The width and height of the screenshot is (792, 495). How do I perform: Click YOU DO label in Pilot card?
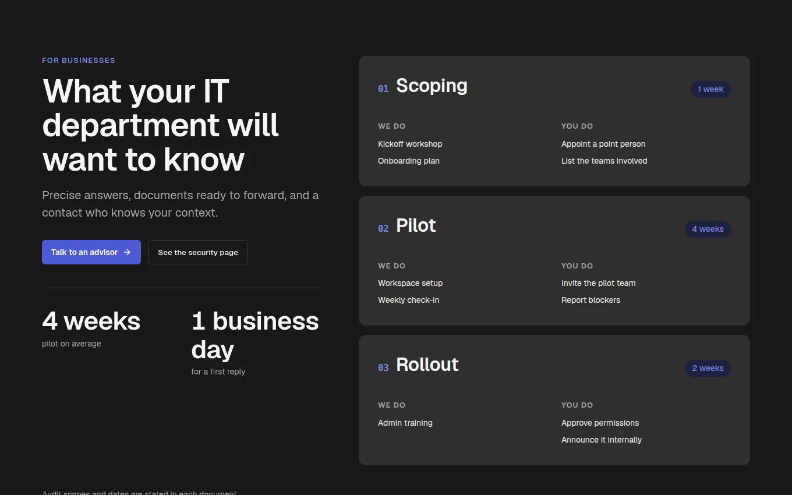tap(577, 266)
